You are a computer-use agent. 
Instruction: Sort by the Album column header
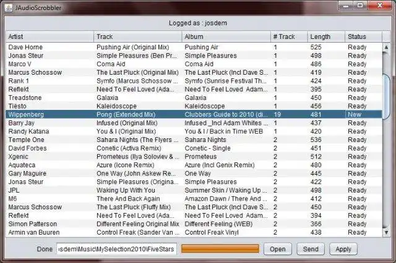pos(226,36)
